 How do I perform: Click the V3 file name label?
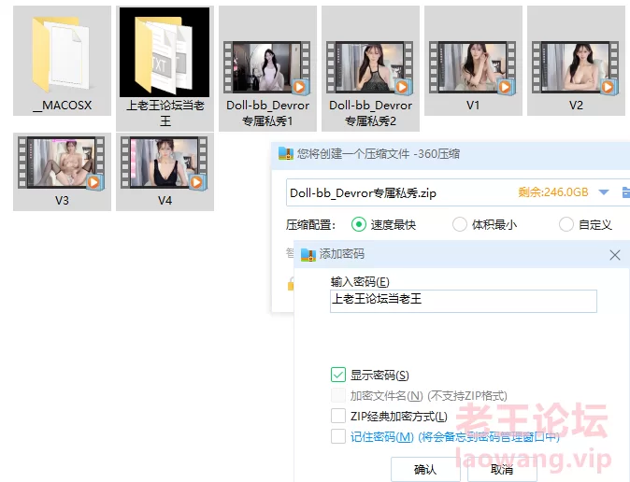tap(62, 201)
